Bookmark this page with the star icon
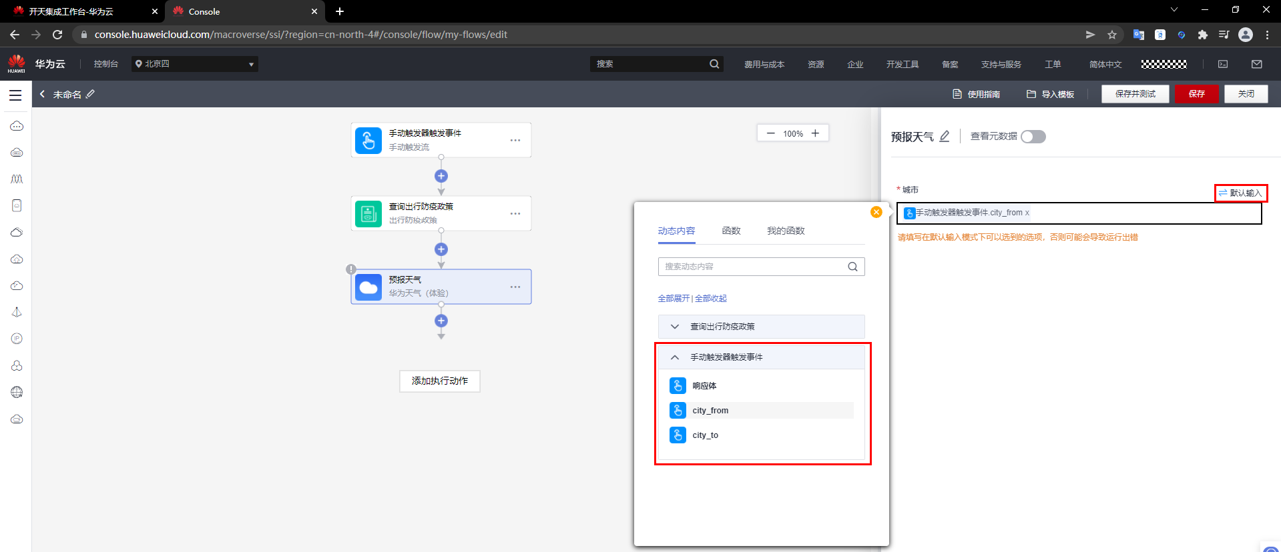Viewport: 1281px width, 552px height. pos(1111,35)
